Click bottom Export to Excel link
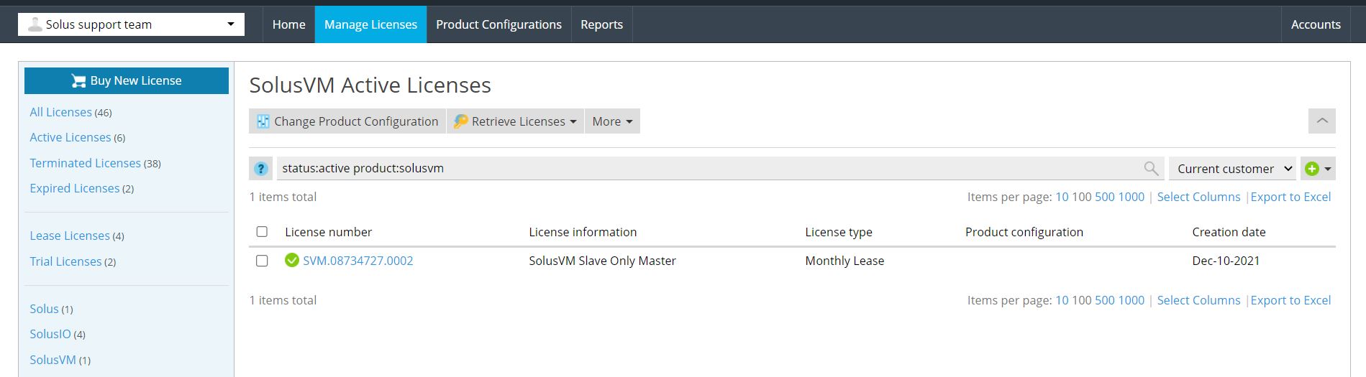This screenshot has height=377, width=1366. 1290,300
